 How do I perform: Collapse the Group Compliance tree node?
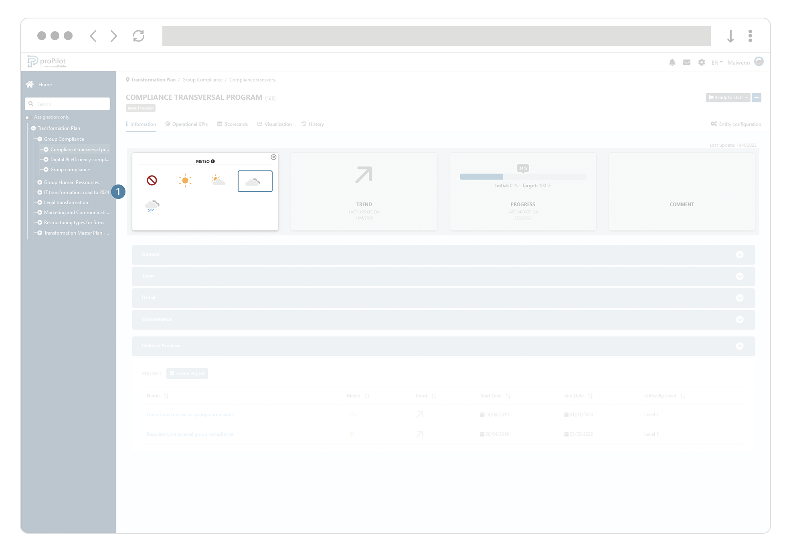pos(40,139)
